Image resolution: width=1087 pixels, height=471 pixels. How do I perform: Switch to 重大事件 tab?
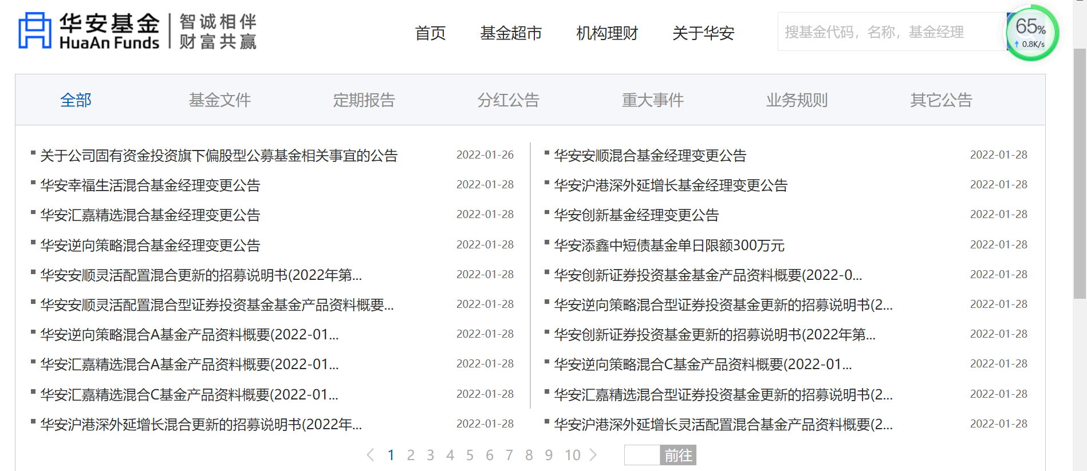click(653, 100)
